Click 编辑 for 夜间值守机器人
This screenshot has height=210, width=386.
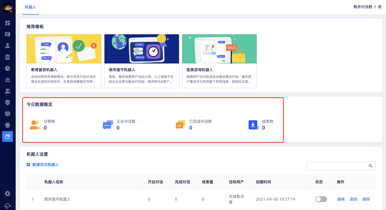(341, 199)
